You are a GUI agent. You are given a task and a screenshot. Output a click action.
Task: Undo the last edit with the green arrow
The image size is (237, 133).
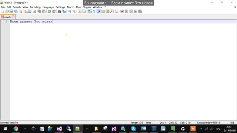point(49,11)
